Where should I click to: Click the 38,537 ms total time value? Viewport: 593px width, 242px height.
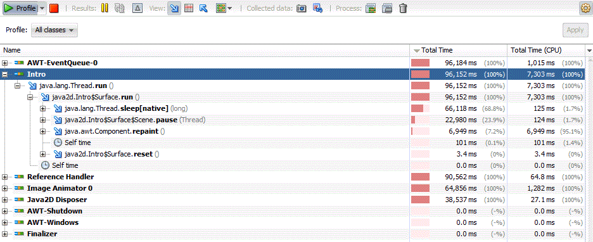(461, 200)
